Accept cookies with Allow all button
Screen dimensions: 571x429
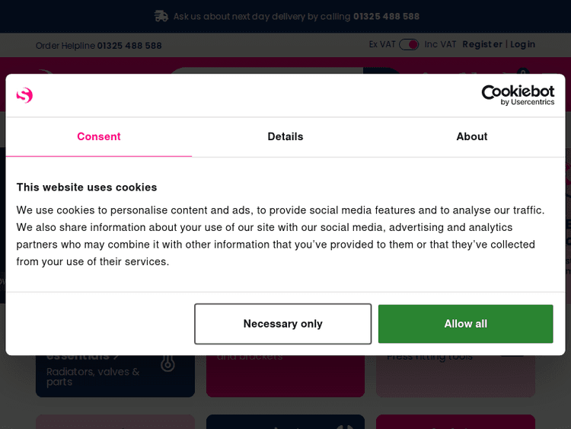tap(465, 324)
